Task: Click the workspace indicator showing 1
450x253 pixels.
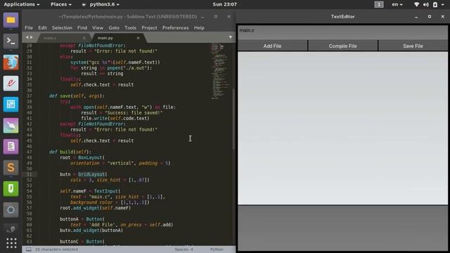Action: pyautogui.click(x=379, y=4)
